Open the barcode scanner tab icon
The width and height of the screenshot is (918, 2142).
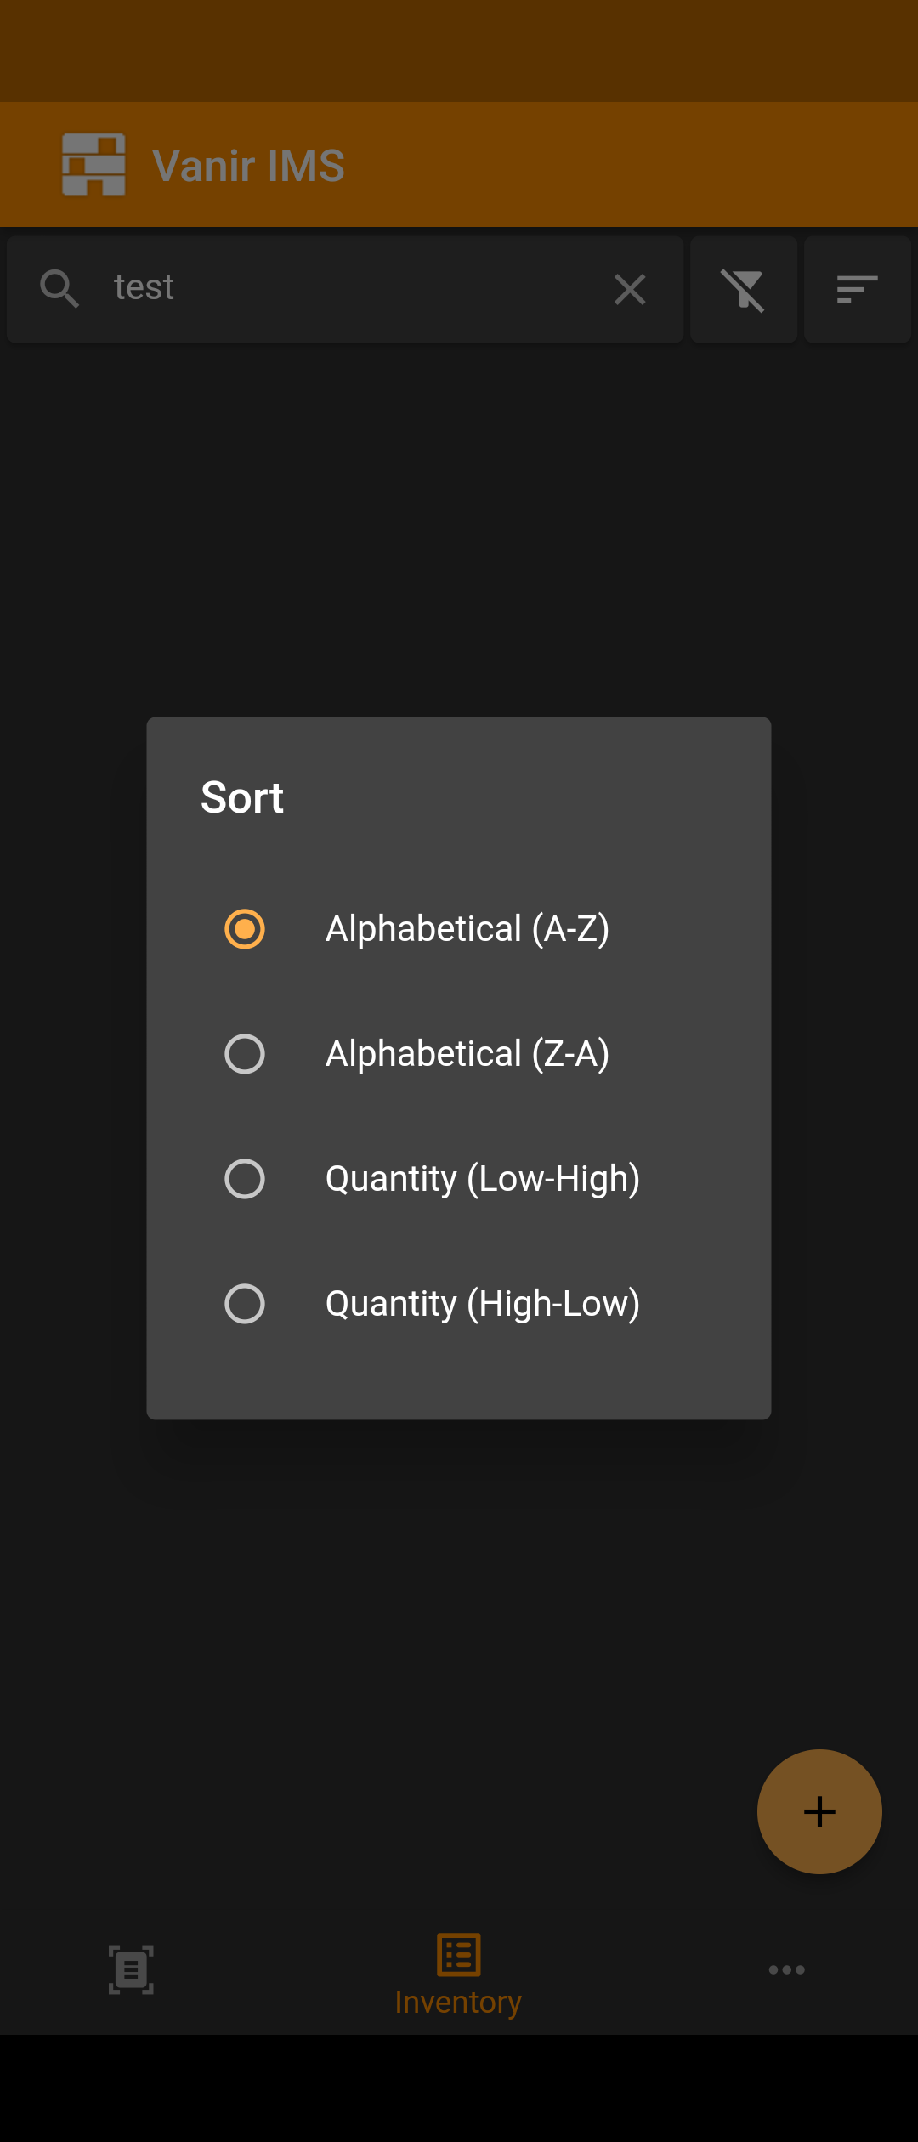131,1969
